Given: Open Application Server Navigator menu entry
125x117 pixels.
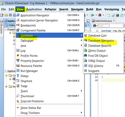Looking at the screenshot, I should [x=50, y=20].
